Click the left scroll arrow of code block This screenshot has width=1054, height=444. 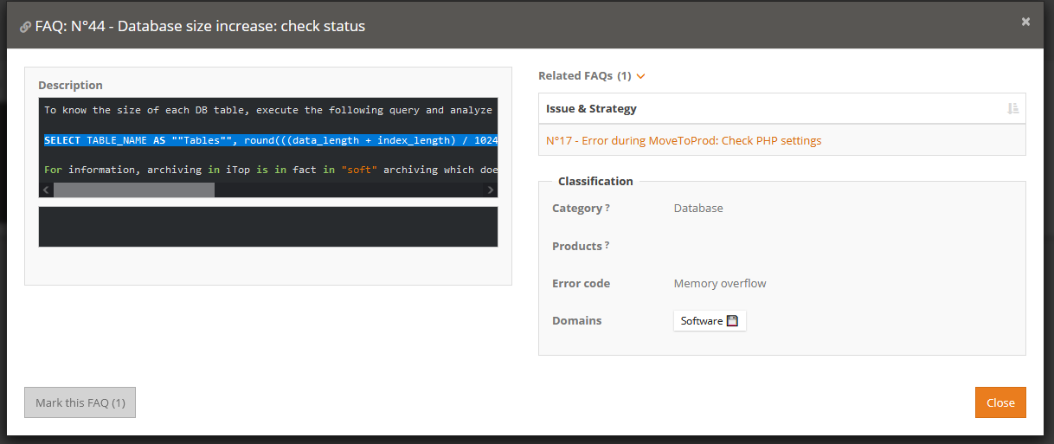[47, 190]
